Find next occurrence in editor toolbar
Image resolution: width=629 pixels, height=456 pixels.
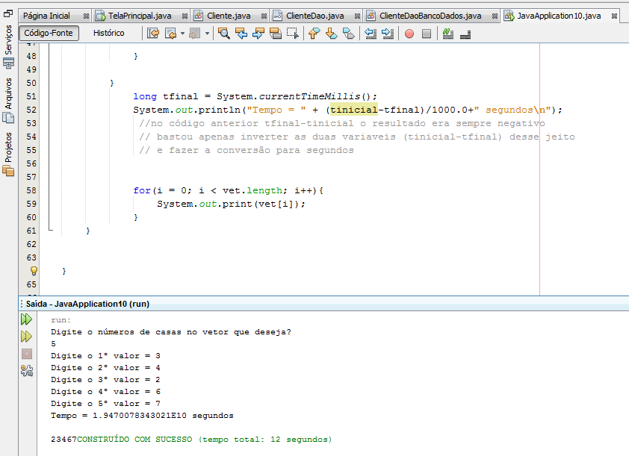coord(258,34)
